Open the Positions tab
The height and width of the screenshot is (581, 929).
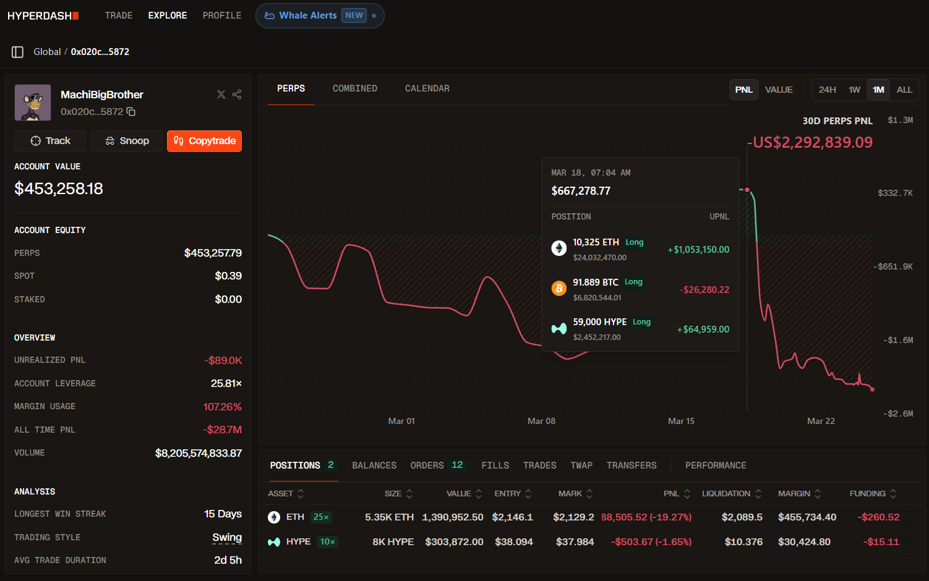coord(302,465)
